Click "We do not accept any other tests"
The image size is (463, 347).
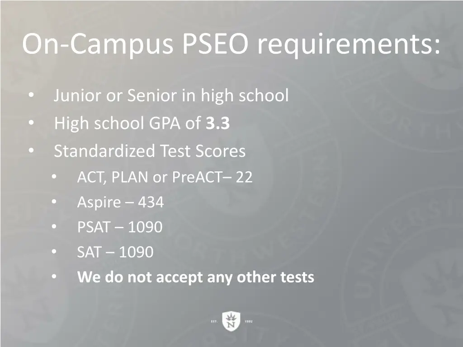pyautogui.click(x=195, y=277)
